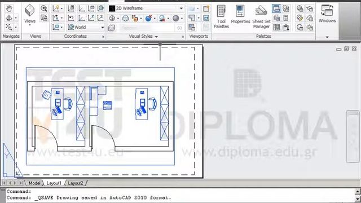The width and height of the screenshot is (361, 203).
Task: Click the disabled opacity slider
Action: pyautogui.click(x=147, y=28)
